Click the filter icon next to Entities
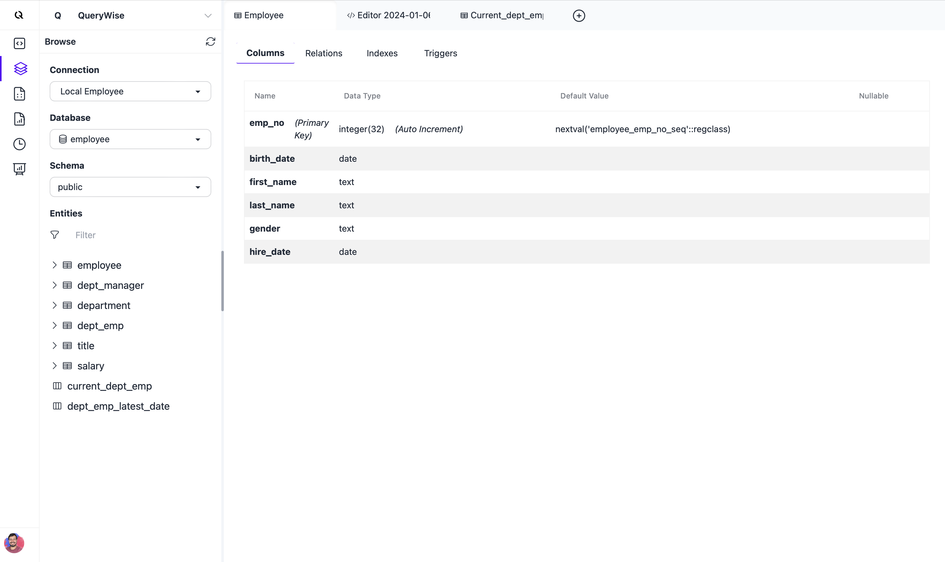 point(54,235)
